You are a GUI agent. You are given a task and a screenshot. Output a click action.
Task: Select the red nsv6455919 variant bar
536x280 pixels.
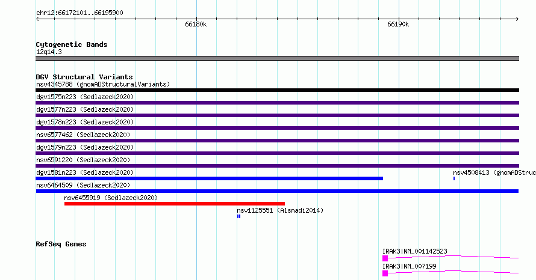[174, 204]
